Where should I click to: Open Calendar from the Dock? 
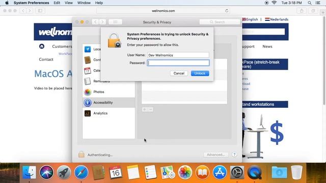pyautogui.click(x=116, y=172)
